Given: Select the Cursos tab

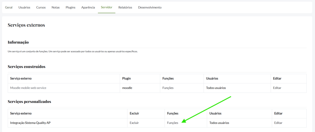Looking at the screenshot, I should [41, 7].
